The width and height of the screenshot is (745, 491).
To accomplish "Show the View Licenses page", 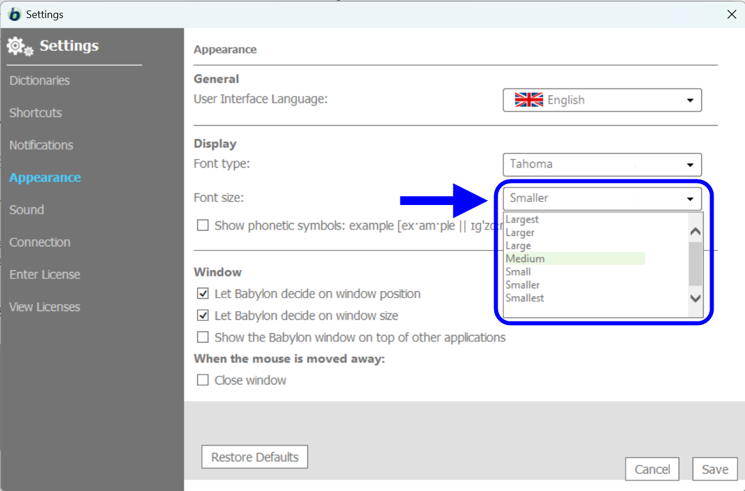I will [x=45, y=307].
